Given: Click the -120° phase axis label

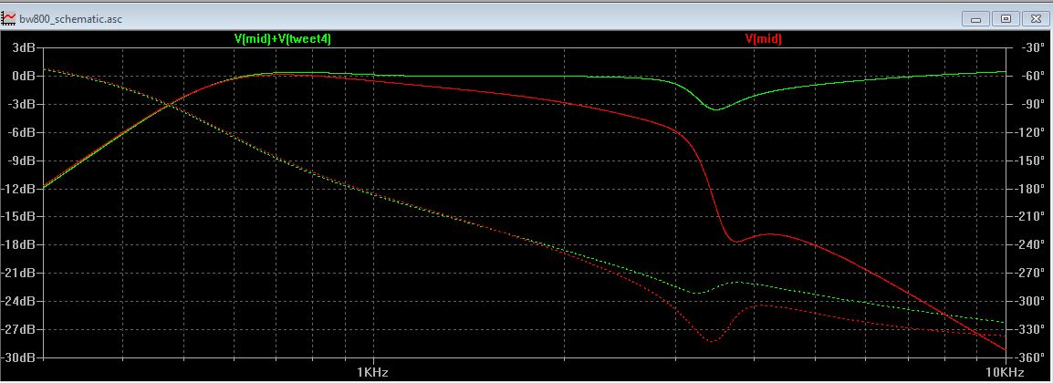Looking at the screenshot, I should click(x=1031, y=132).
